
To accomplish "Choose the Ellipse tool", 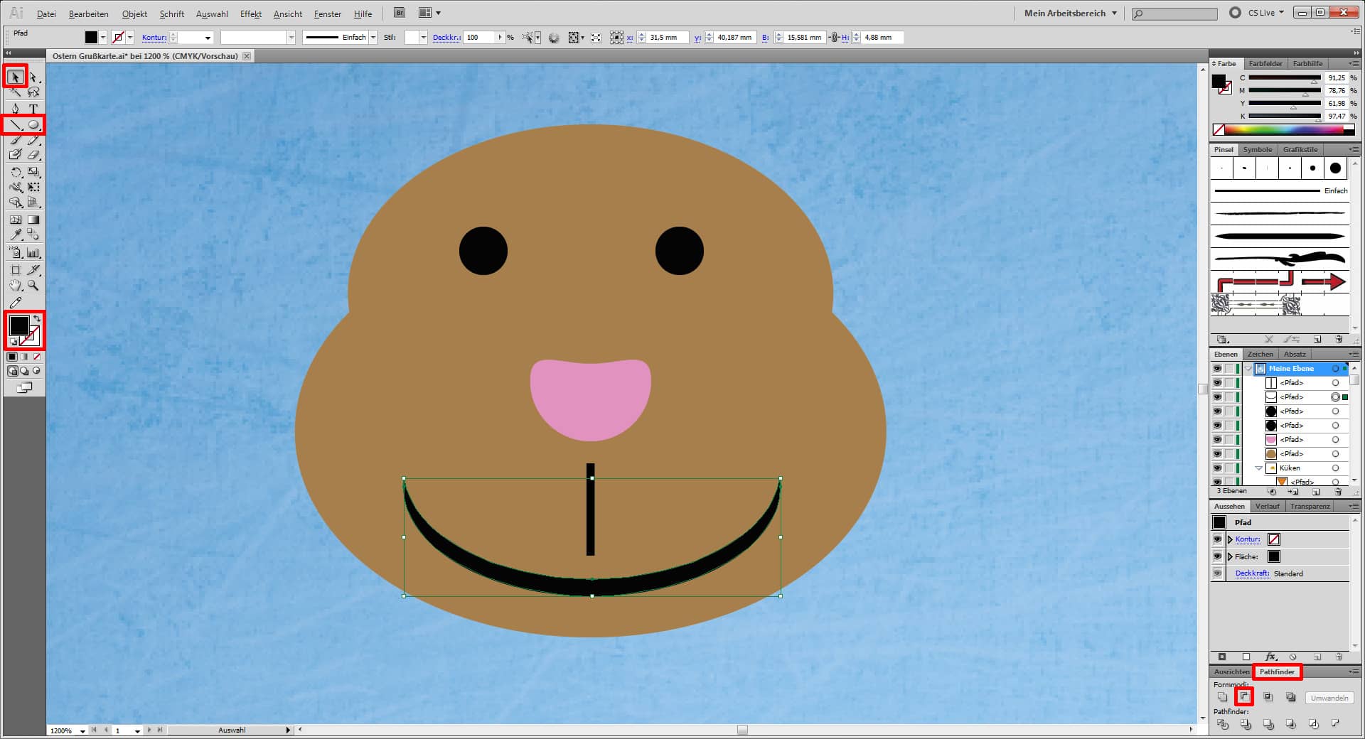I will (33, 125).
